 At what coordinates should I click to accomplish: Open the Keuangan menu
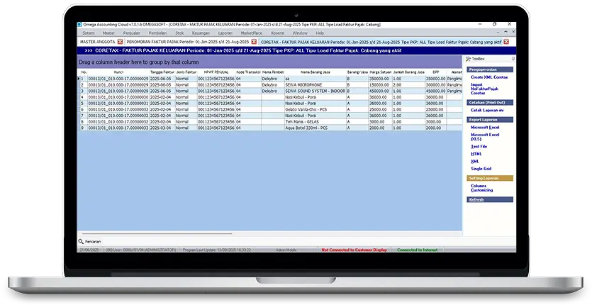(x=201, y=33)
